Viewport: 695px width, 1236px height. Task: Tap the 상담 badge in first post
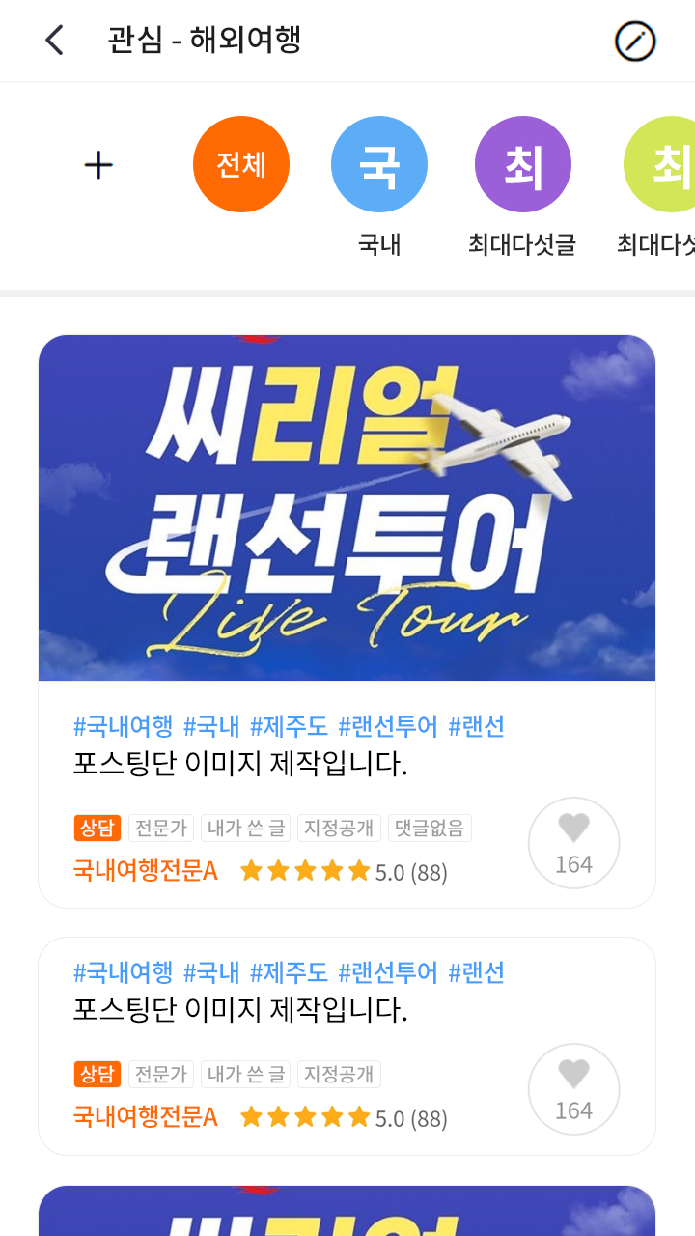(97, 828)
